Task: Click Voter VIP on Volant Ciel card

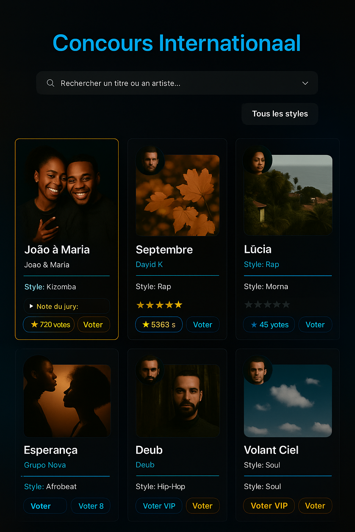Action: pos(269,506)
